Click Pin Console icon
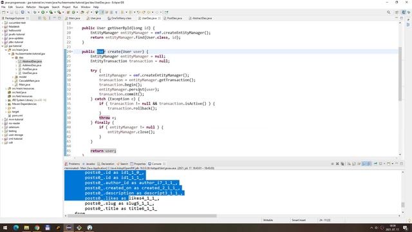The height and width of the screenshot is (232, 412). coord(375,164)
